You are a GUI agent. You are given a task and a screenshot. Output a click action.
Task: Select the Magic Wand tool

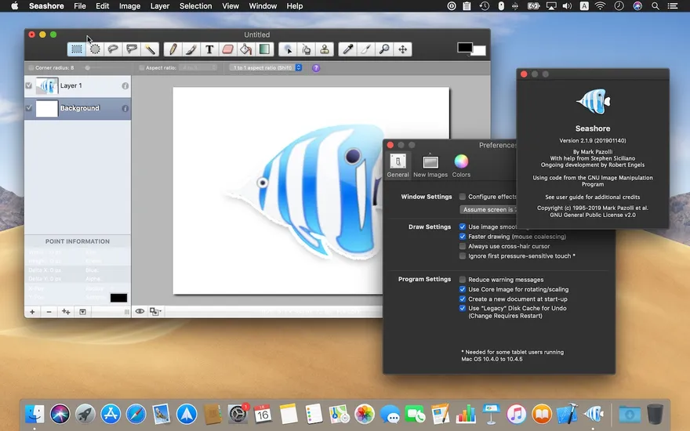pos(150,49)
